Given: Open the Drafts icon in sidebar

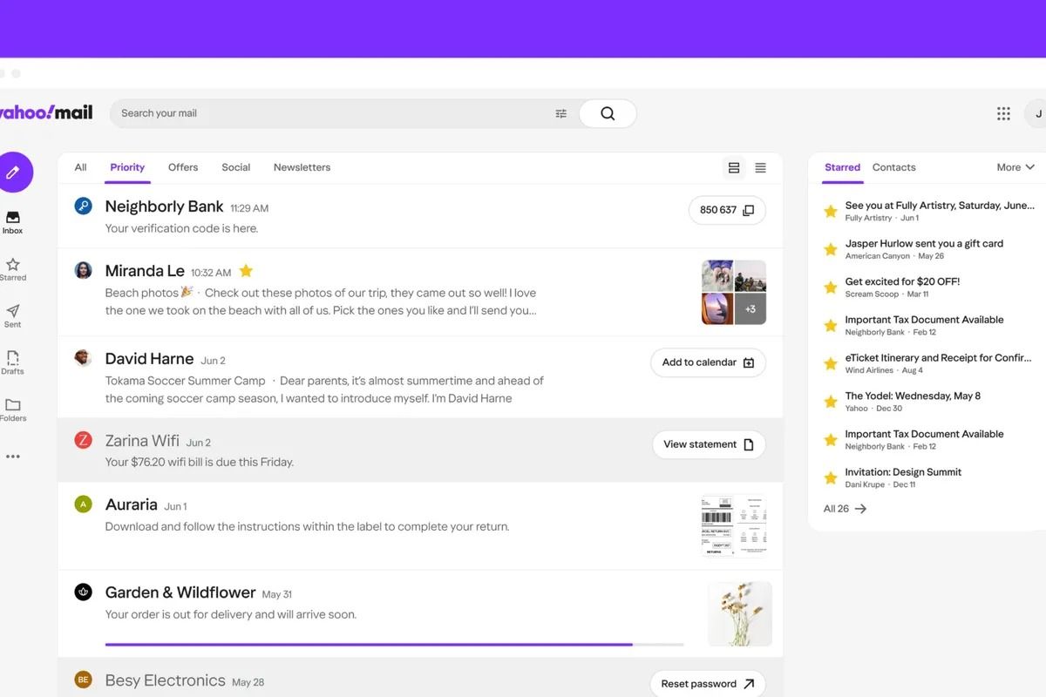Looking at the screenshot, I should coord(12,359).
